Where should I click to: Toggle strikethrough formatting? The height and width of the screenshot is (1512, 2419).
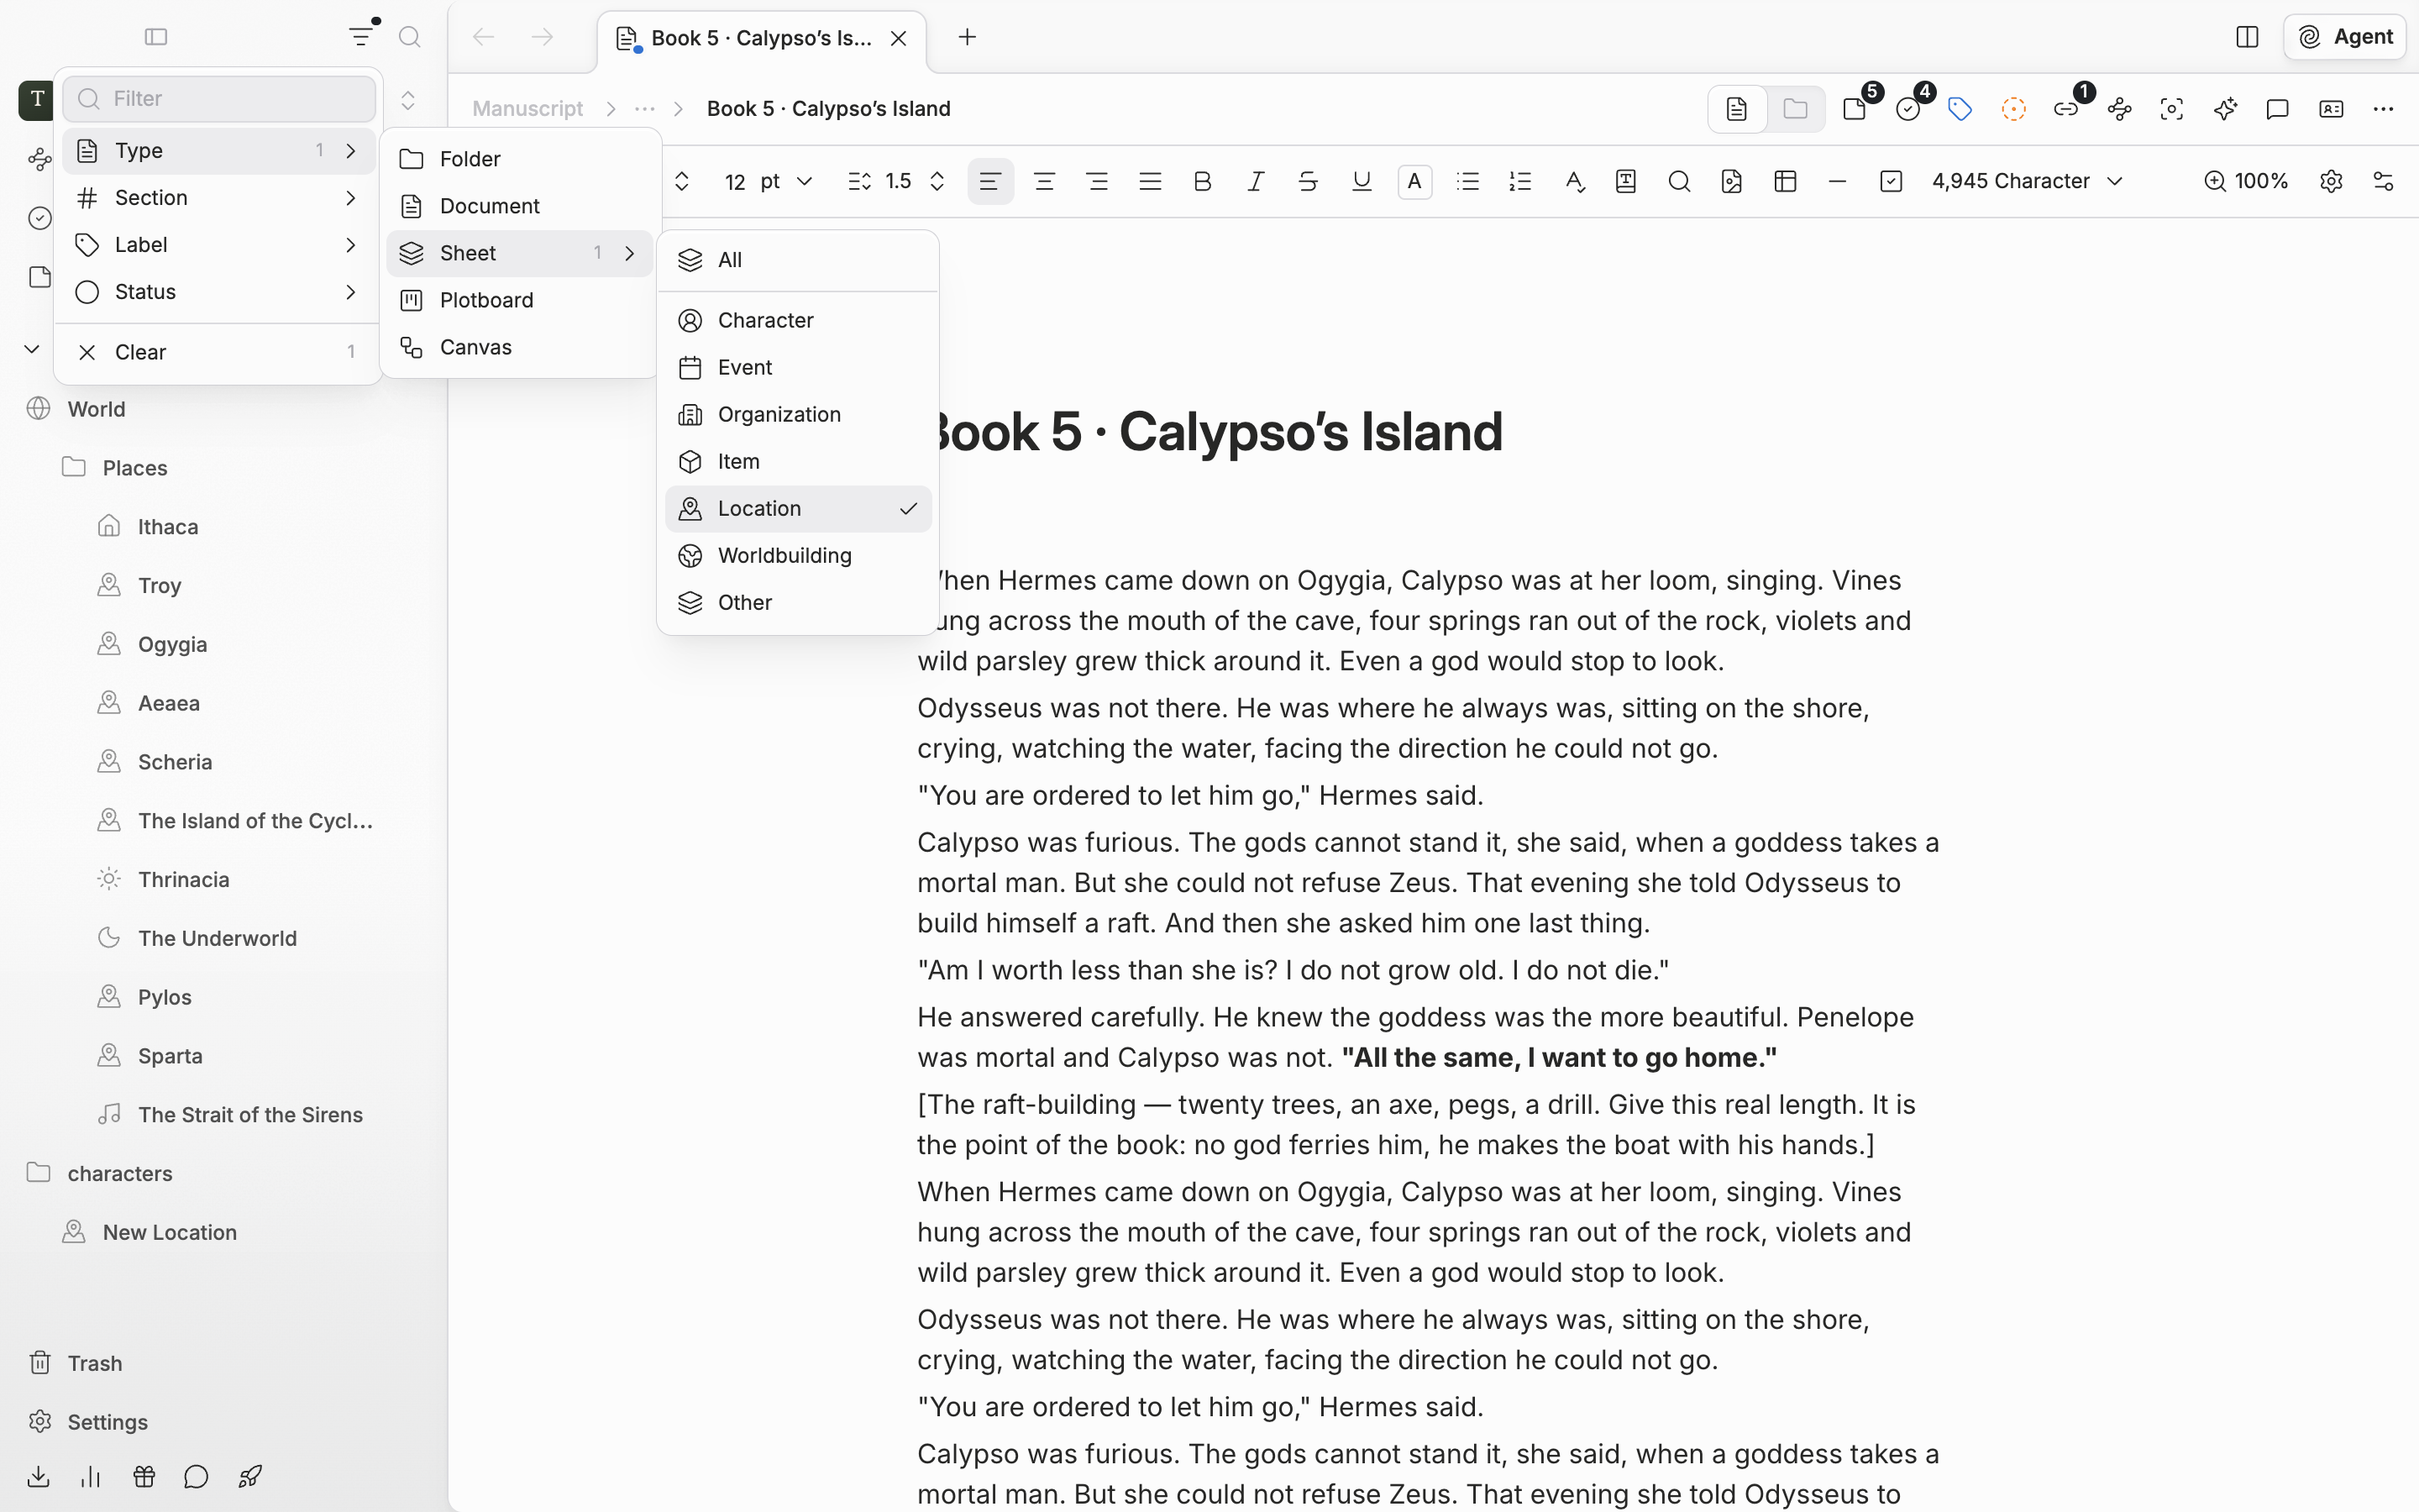coord(1308,181)
